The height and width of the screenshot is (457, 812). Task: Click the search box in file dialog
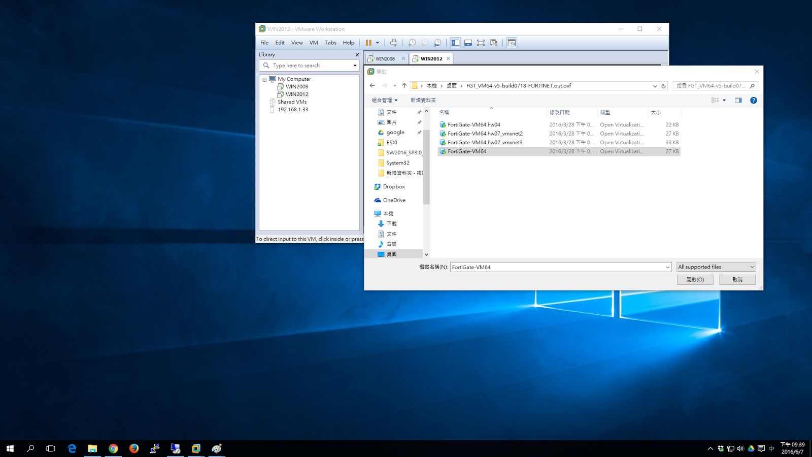click(x=715, y=86)
